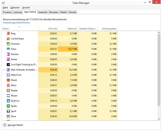Image resolution: width=162 pixels, height=131 pixels.
Task: Collapse view with Weniger Details arrow
Action: tap(5, 125)
